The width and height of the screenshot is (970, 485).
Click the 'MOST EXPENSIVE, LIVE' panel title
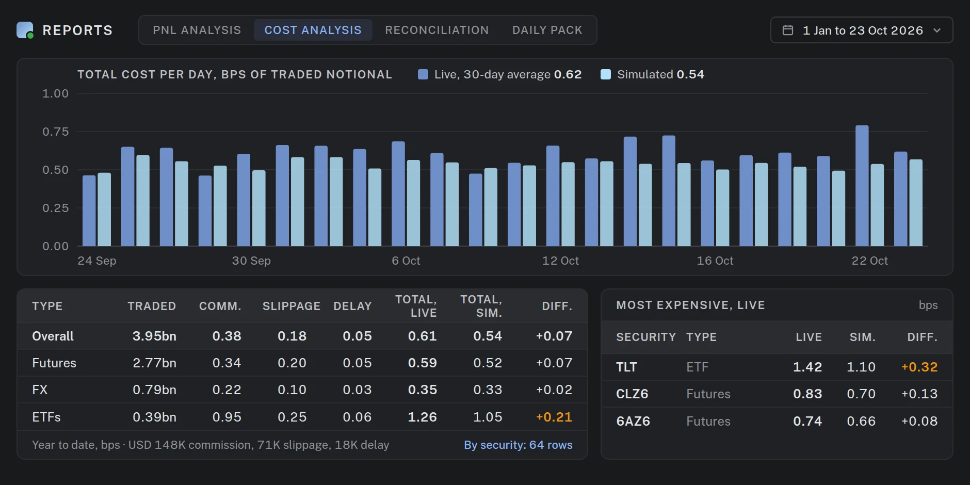(x=690, y=305)
